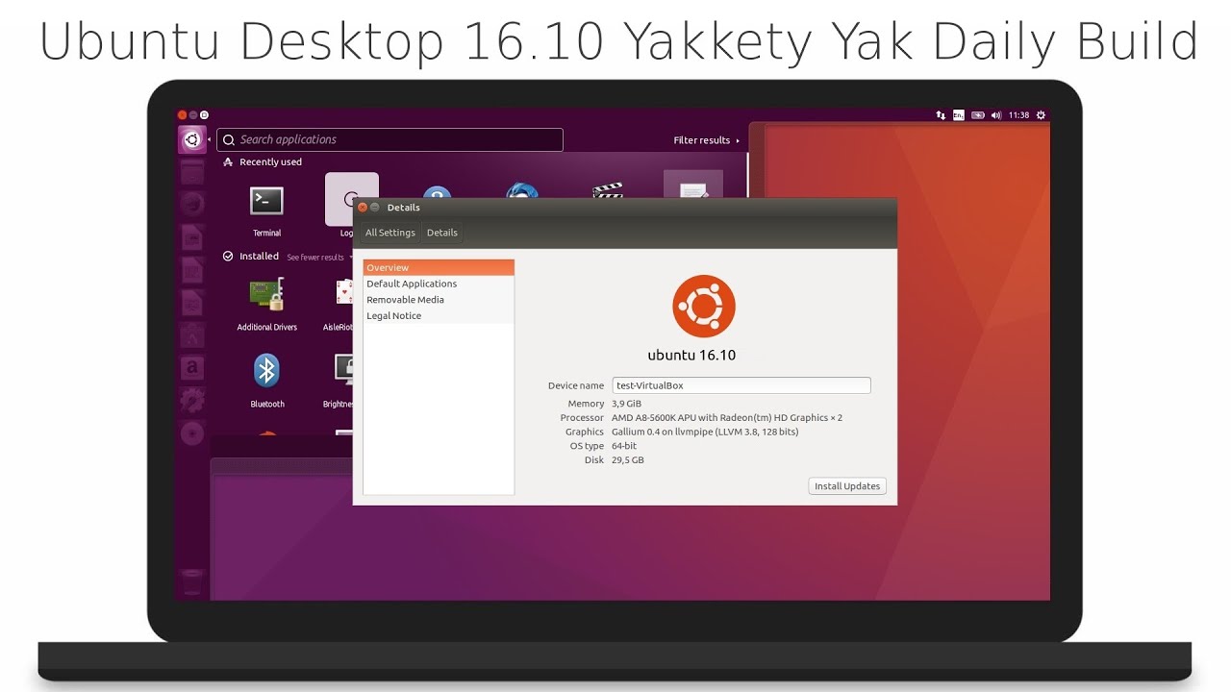Image resolution: width=1231 pixels, height=692 pixels.
Task: Open System Settings gear in launcher
Action: (x=192, y=400)
